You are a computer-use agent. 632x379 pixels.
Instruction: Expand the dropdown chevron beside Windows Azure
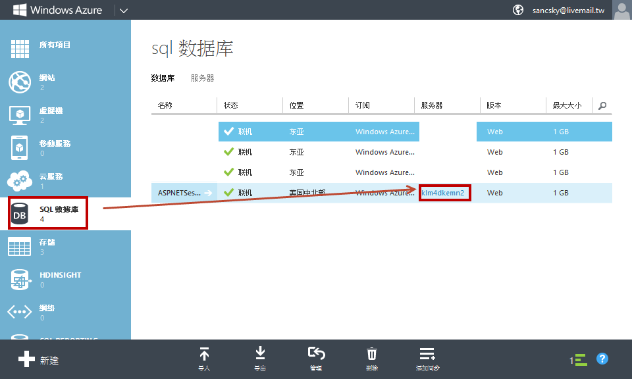click(x=124, y=11)
